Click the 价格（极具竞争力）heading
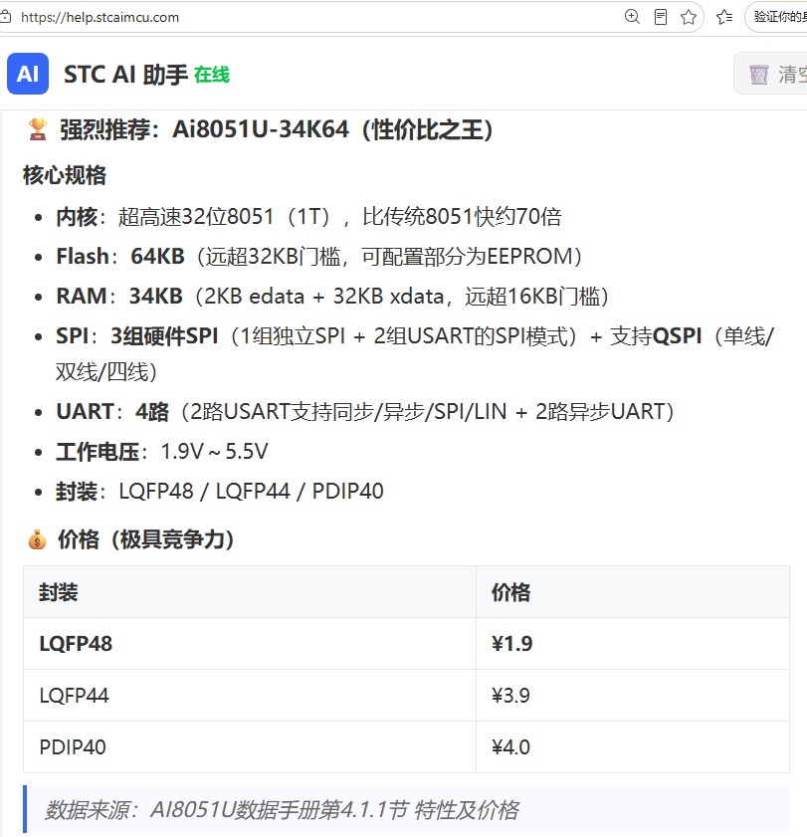The height and width of the screenshot is (837, 807). point(145,539)
